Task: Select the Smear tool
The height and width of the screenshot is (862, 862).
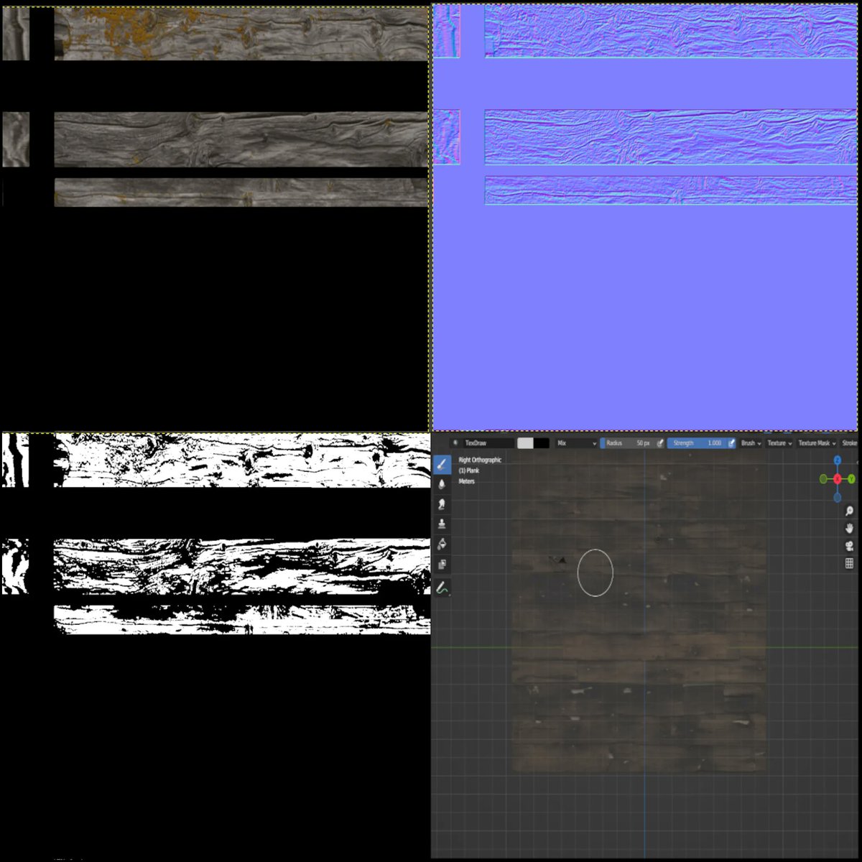Action: [x=442, y=504]
